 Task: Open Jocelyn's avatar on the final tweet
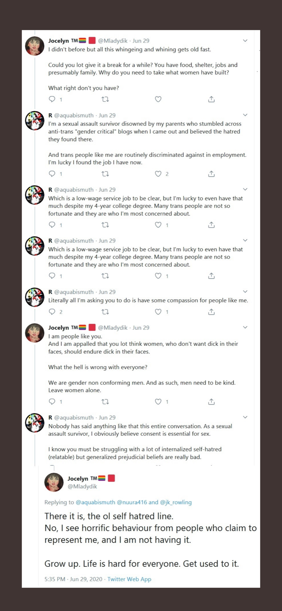54,482
